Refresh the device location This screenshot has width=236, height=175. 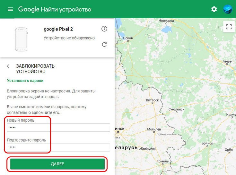click(x=104, y=44)
